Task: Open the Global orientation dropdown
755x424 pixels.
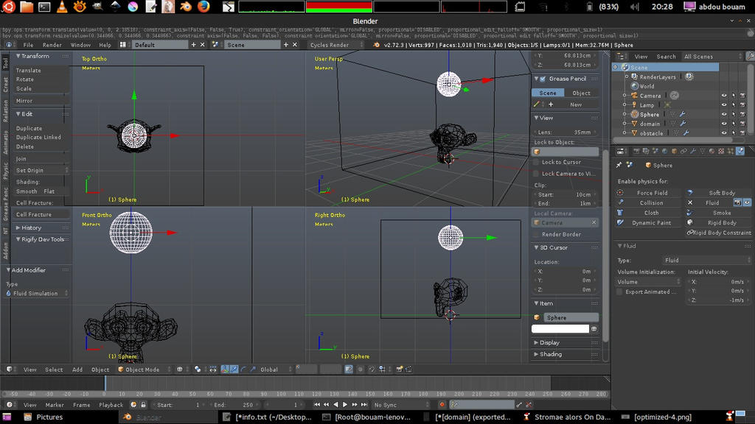Action: coord(276,370)
